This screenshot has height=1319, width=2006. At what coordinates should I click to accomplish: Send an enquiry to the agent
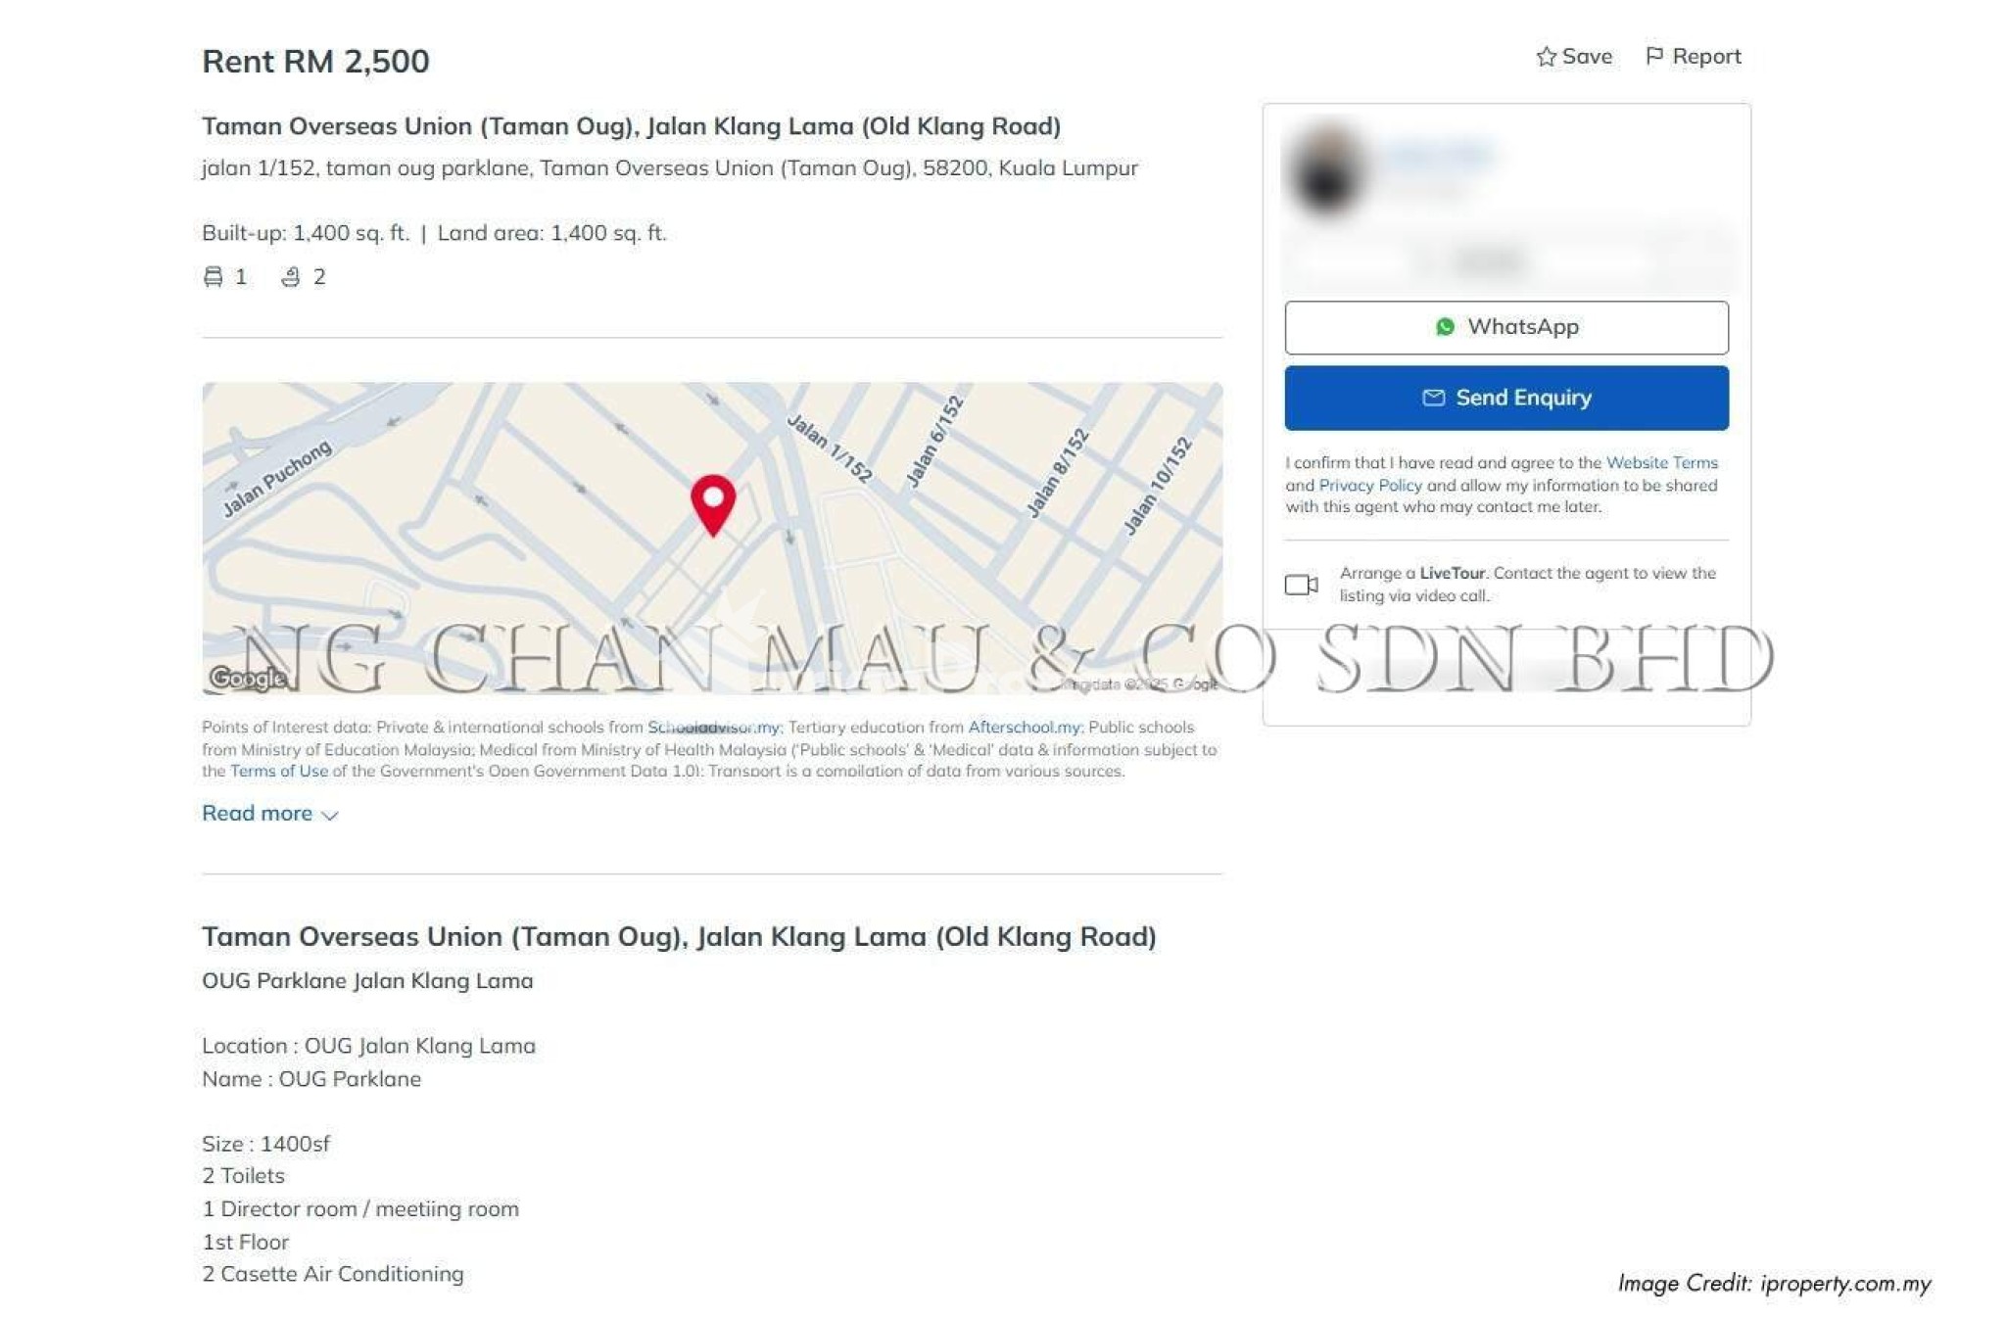point(1506,398)
